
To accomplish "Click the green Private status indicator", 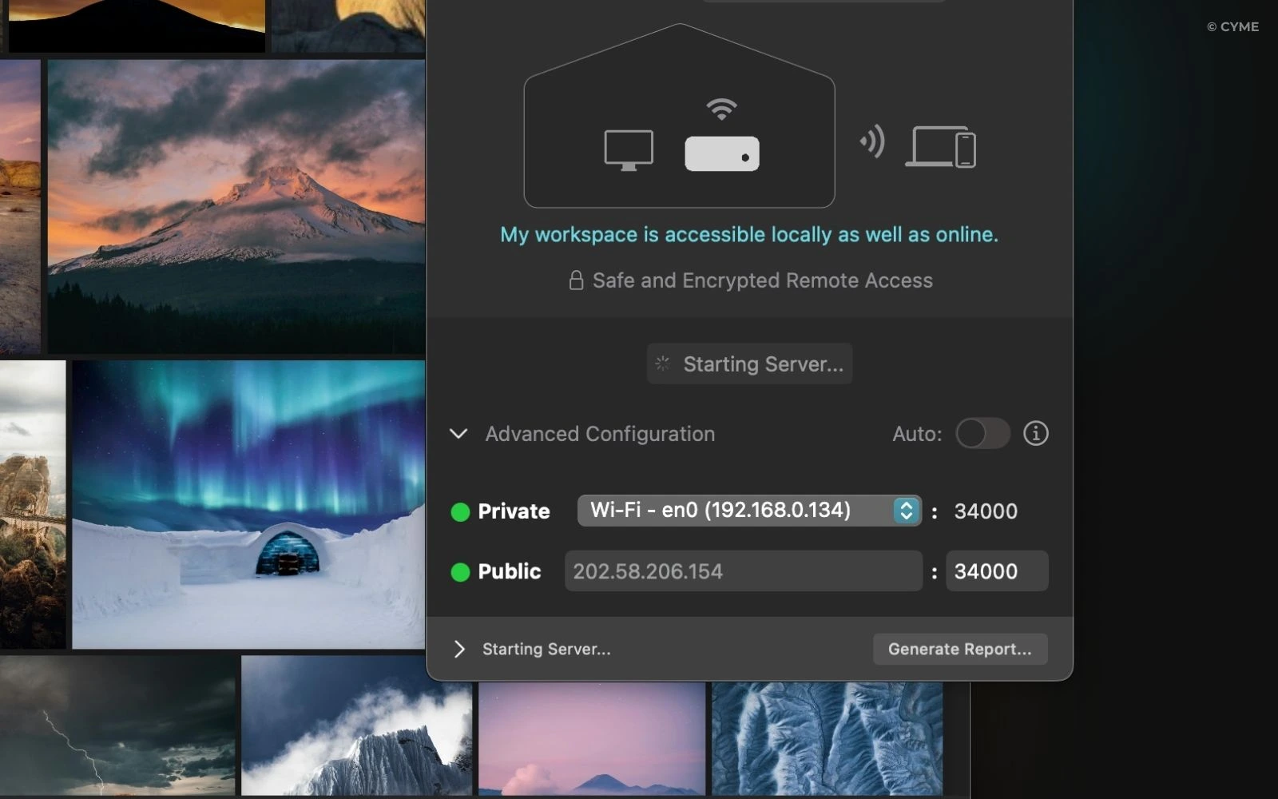I will coord(460,512).
